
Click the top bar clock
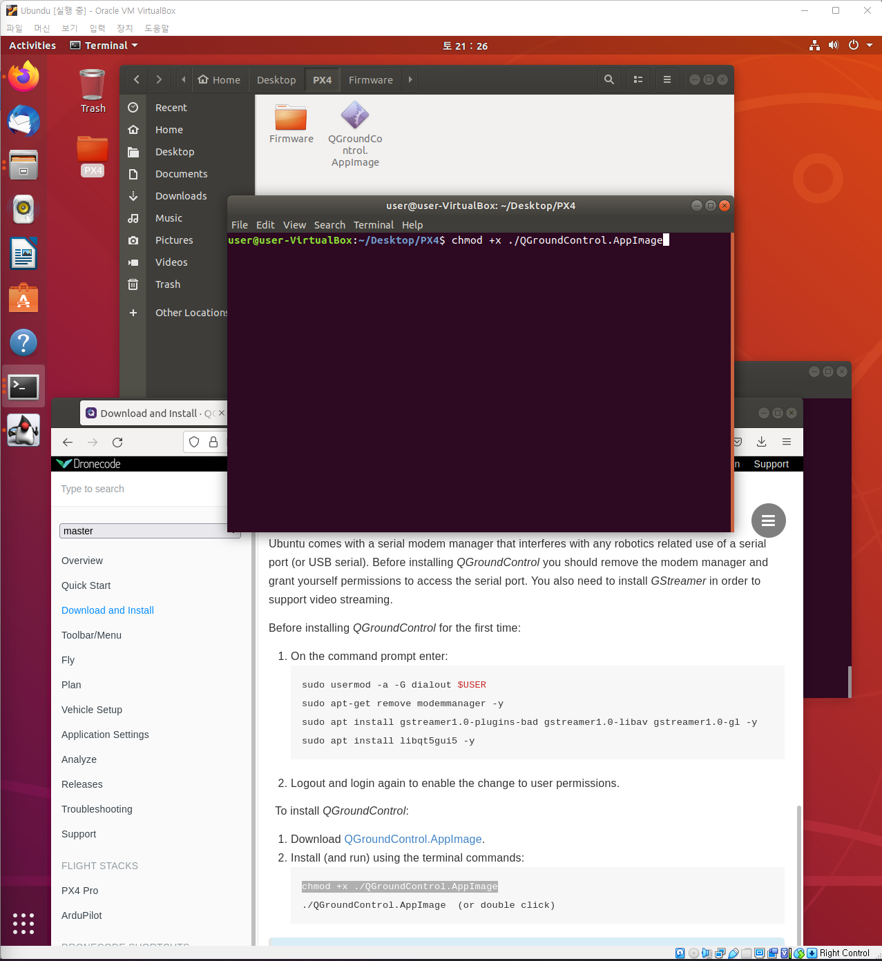[x=466, y=46]
